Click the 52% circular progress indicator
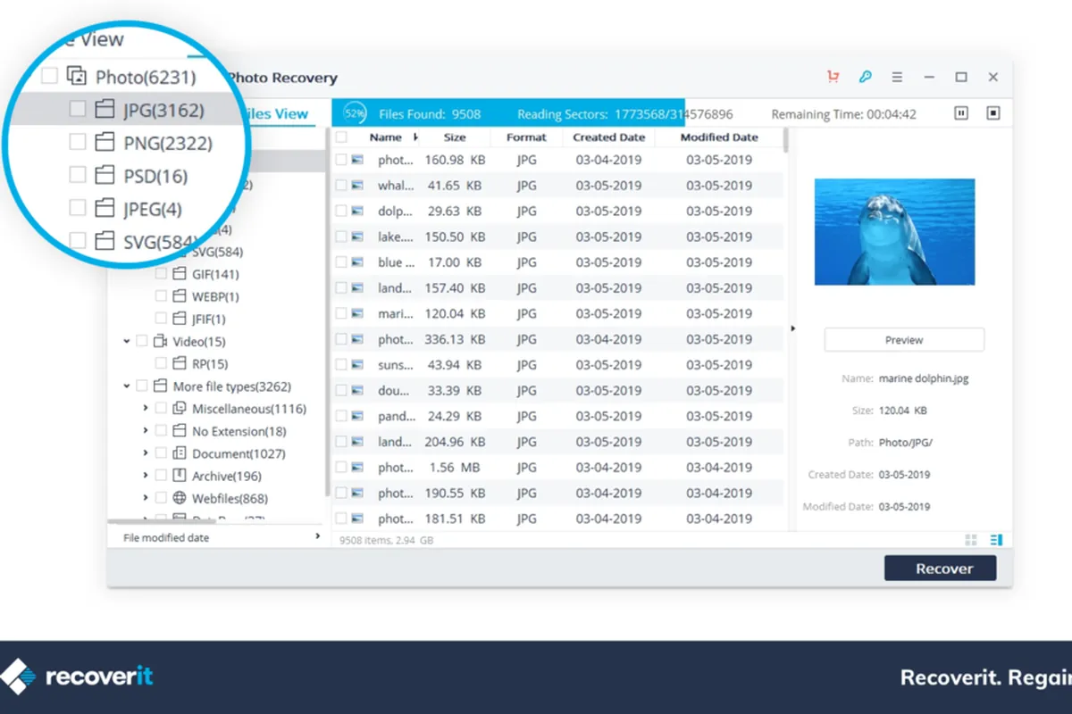The width and height of the screenshot is (1072, 714). pyautogui.click(x=355, y=113)
